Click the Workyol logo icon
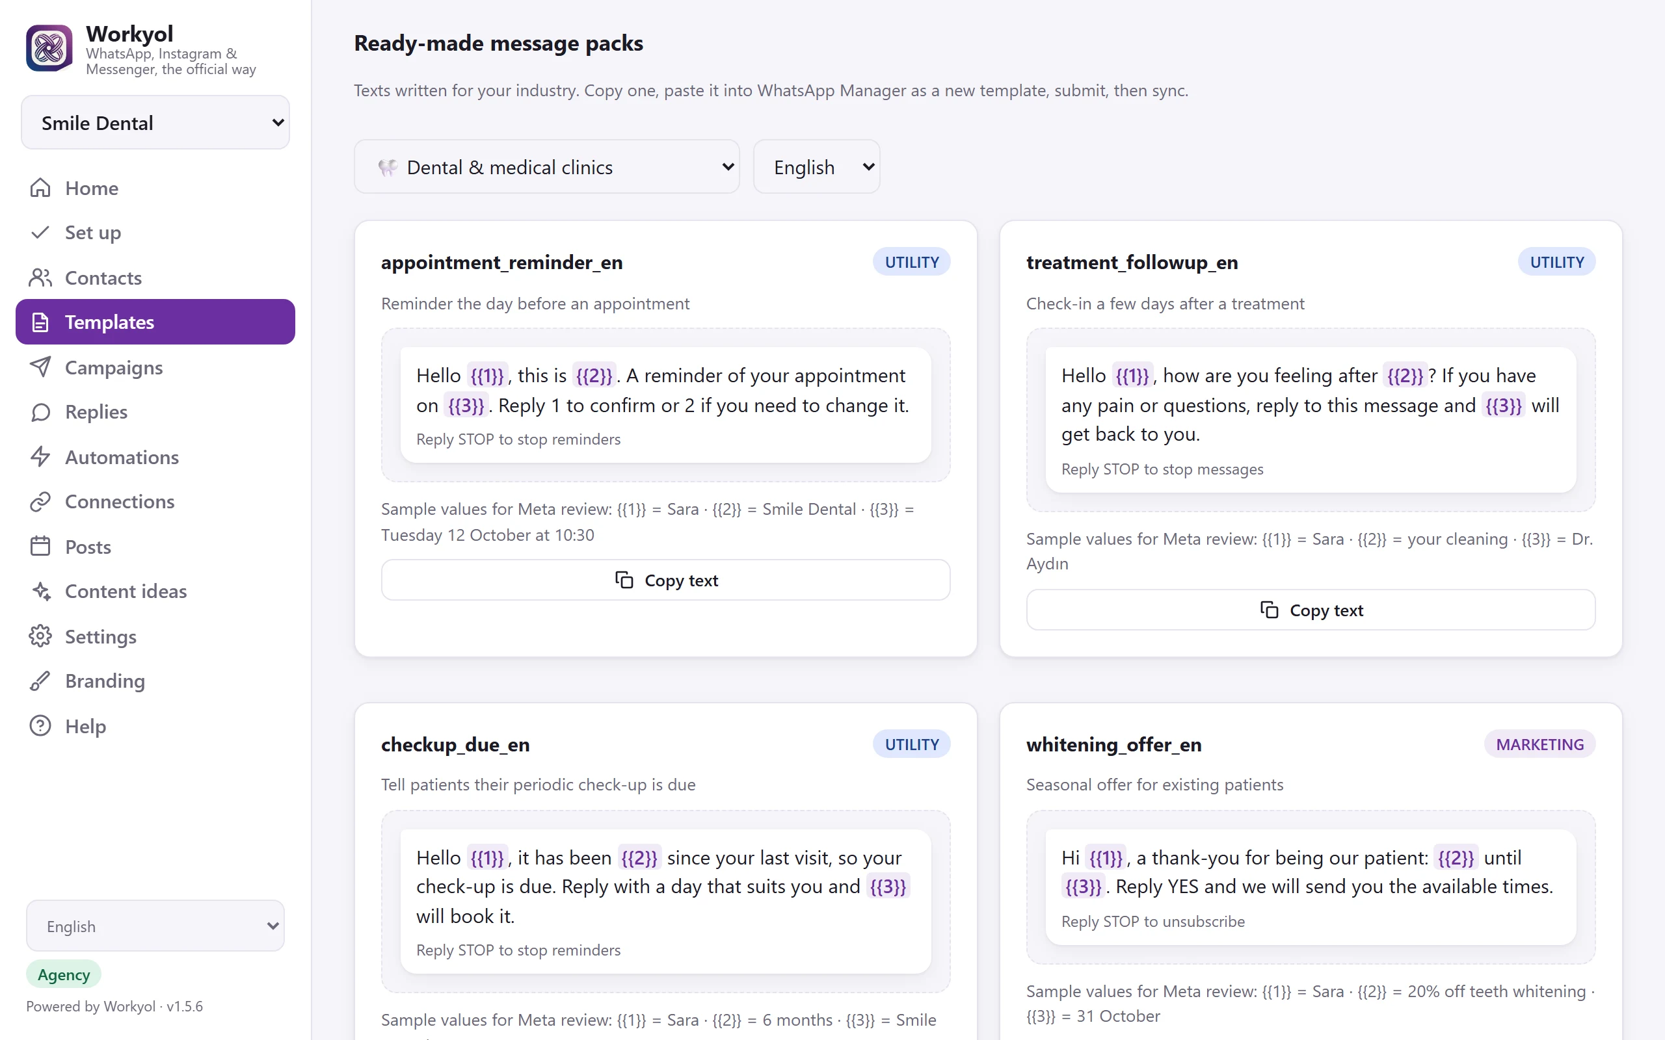1665x1040 pixels. (49, 49)
